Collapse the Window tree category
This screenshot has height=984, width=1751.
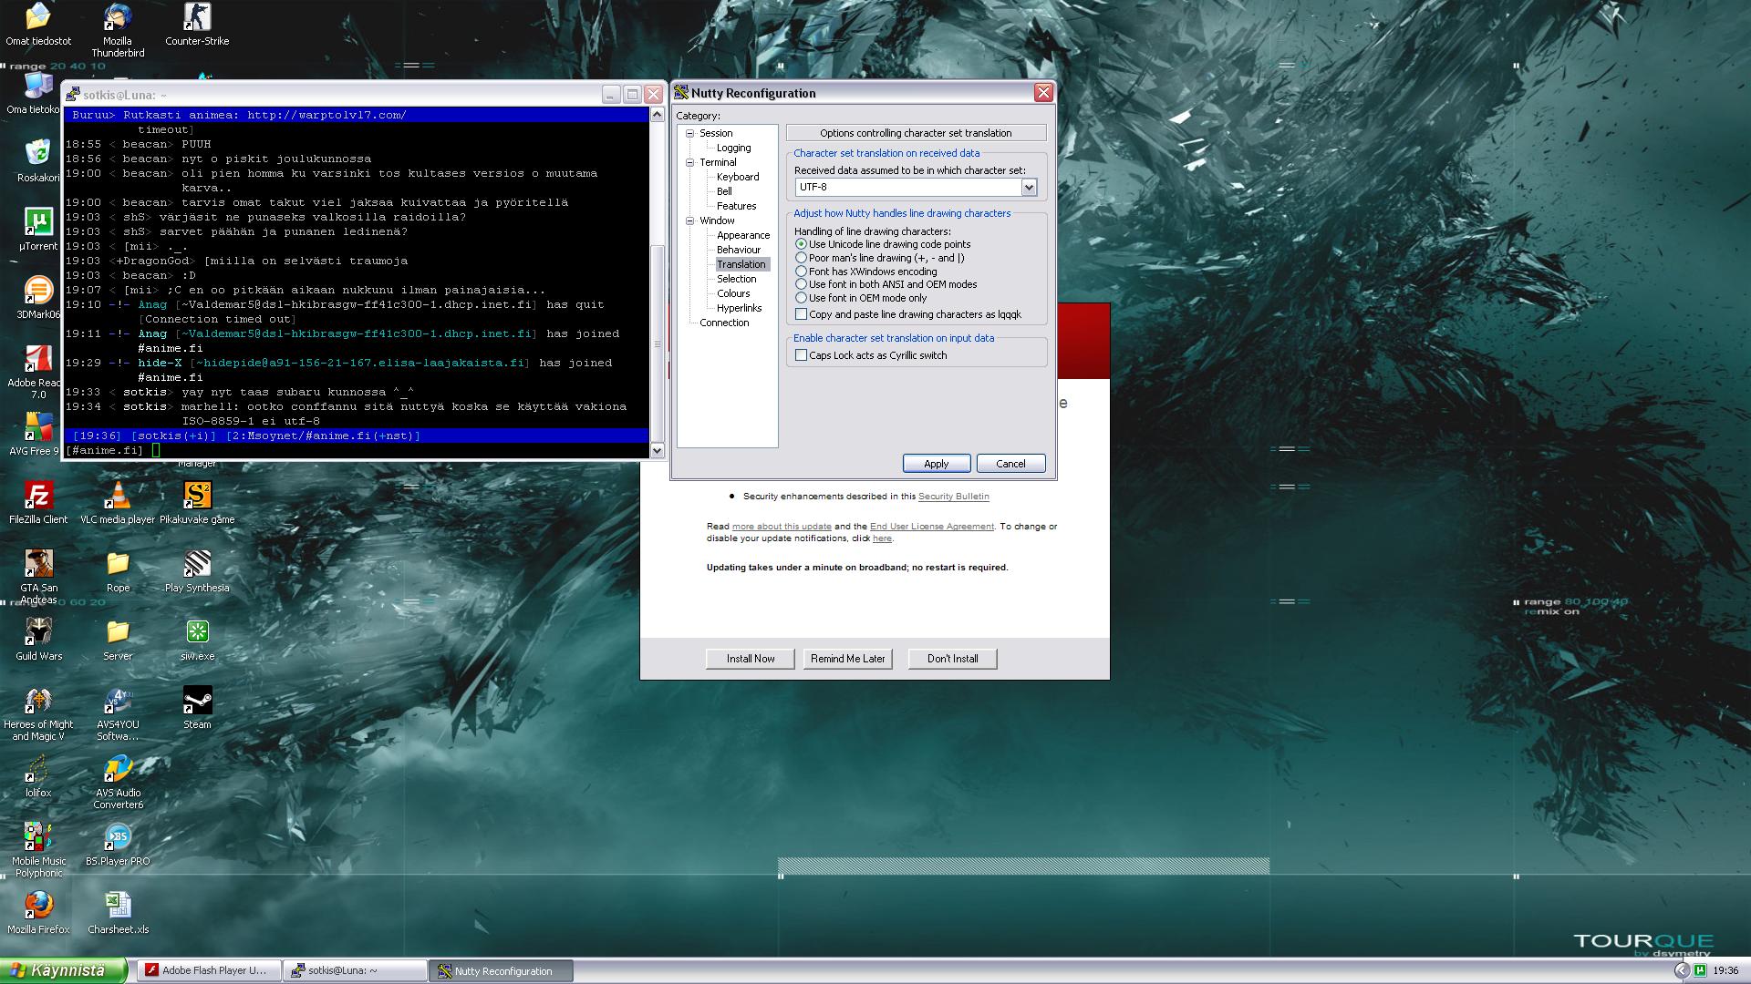(x=690, y=220)
